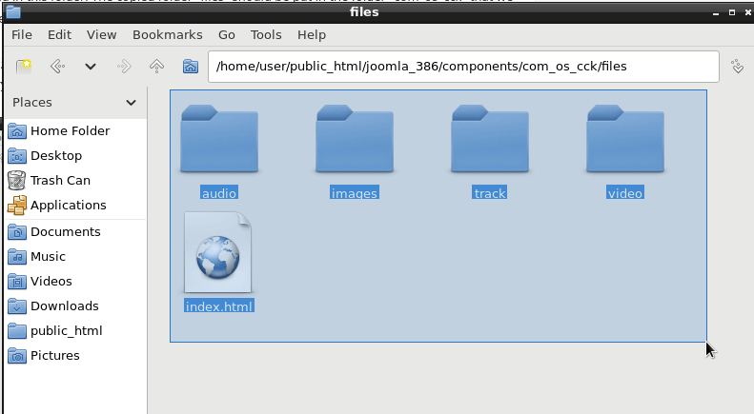Maximize the files window
754x414 pixels.
732,12
